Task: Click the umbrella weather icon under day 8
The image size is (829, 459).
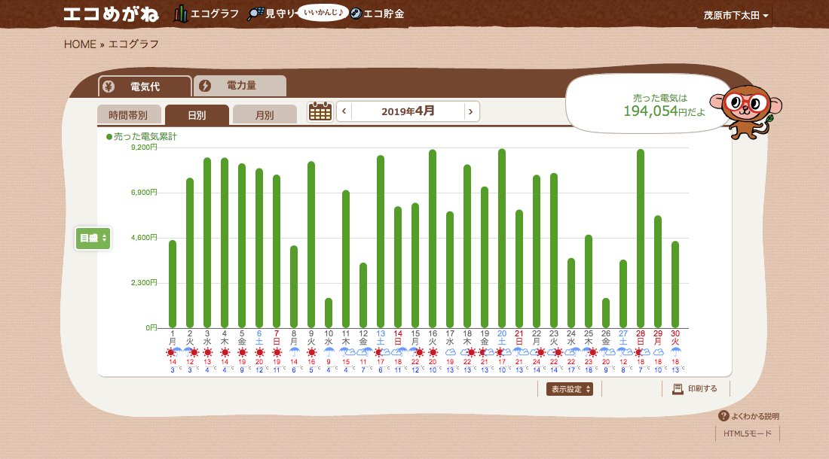Action: tap(294, 352)
